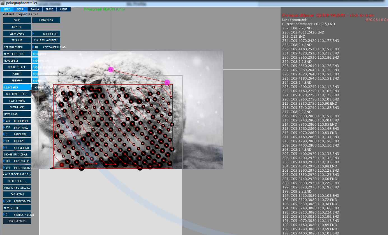Click the SAMPLE AREA value 1

click(x=6, y=148)
